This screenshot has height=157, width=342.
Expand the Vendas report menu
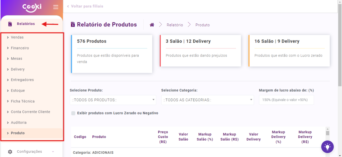pos(17,37)
